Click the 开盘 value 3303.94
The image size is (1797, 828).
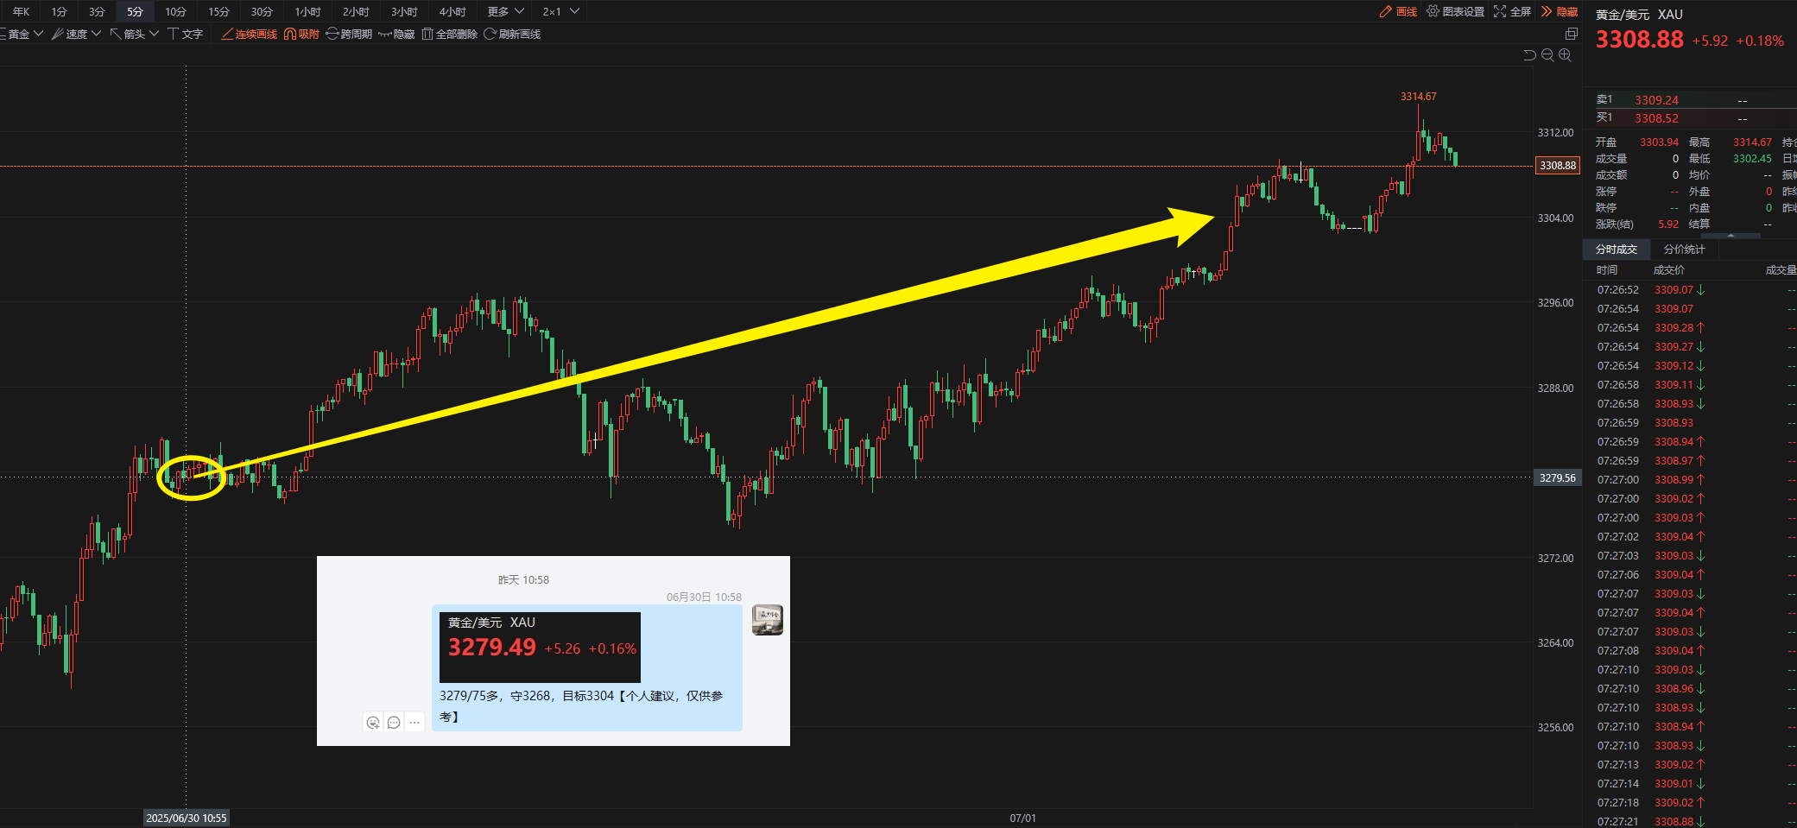pyautogui.click(x=1659, y=142)
